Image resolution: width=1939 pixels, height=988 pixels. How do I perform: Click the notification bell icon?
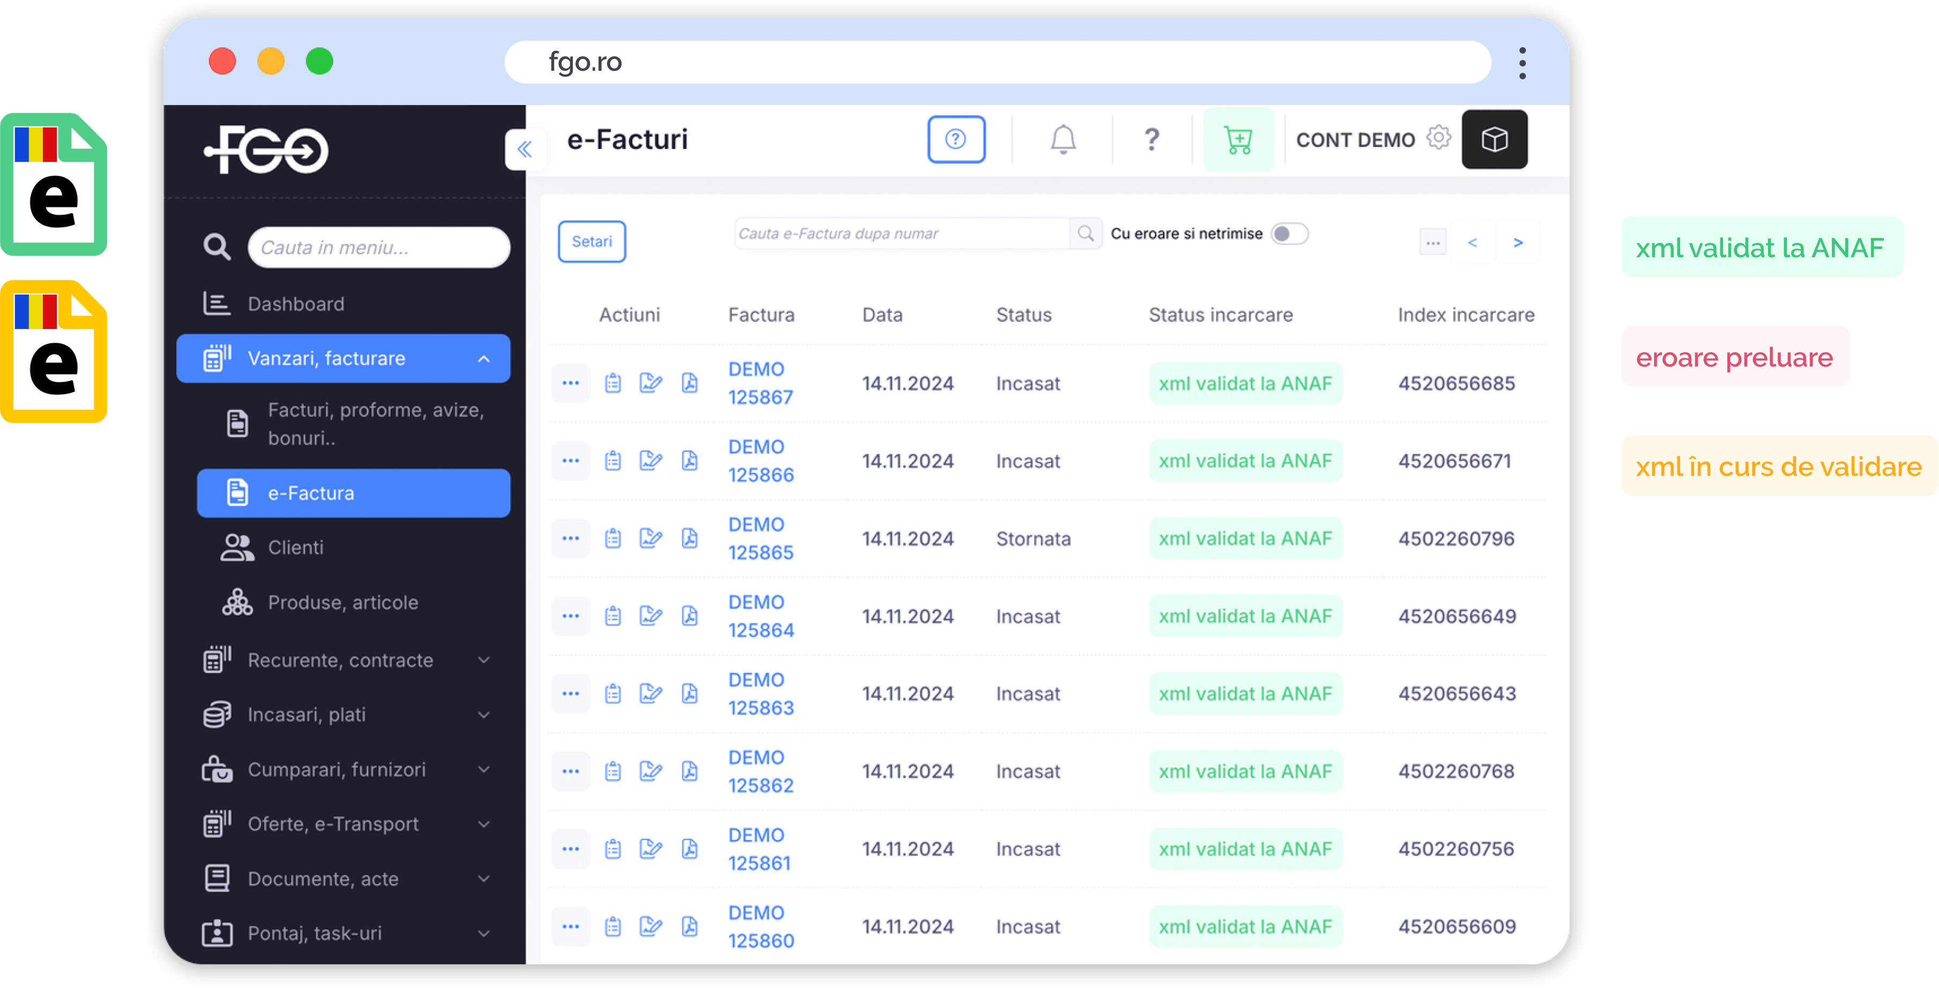1063,140
